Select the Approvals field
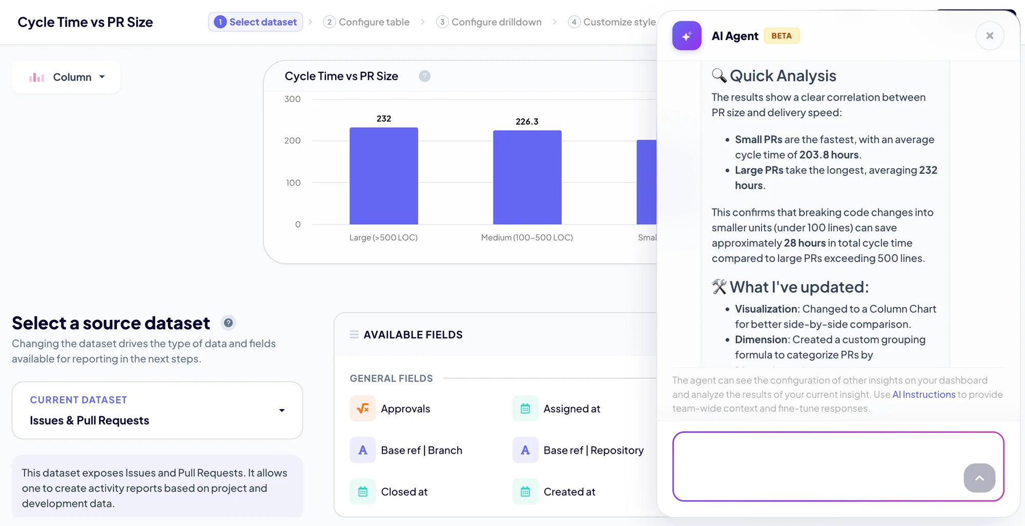Screen dimensions: 1025x526 [391, 409]
